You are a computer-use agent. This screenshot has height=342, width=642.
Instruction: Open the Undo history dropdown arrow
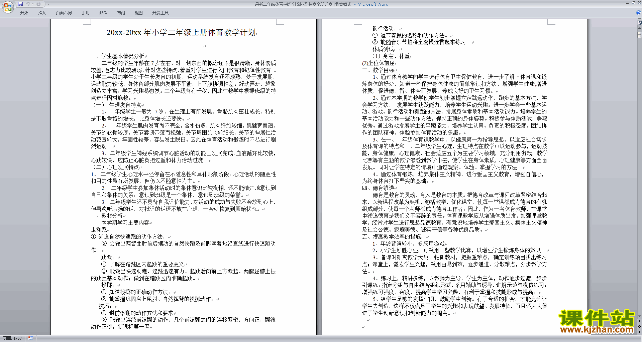(x=32, y=4)
